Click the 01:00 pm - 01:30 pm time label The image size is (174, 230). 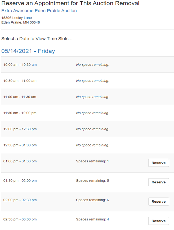[20, 161]
